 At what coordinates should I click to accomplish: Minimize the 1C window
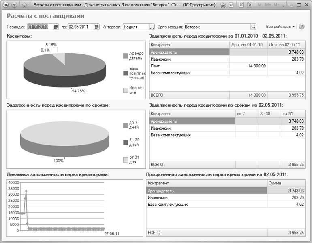pyautogui.click(x=291, y=5)
